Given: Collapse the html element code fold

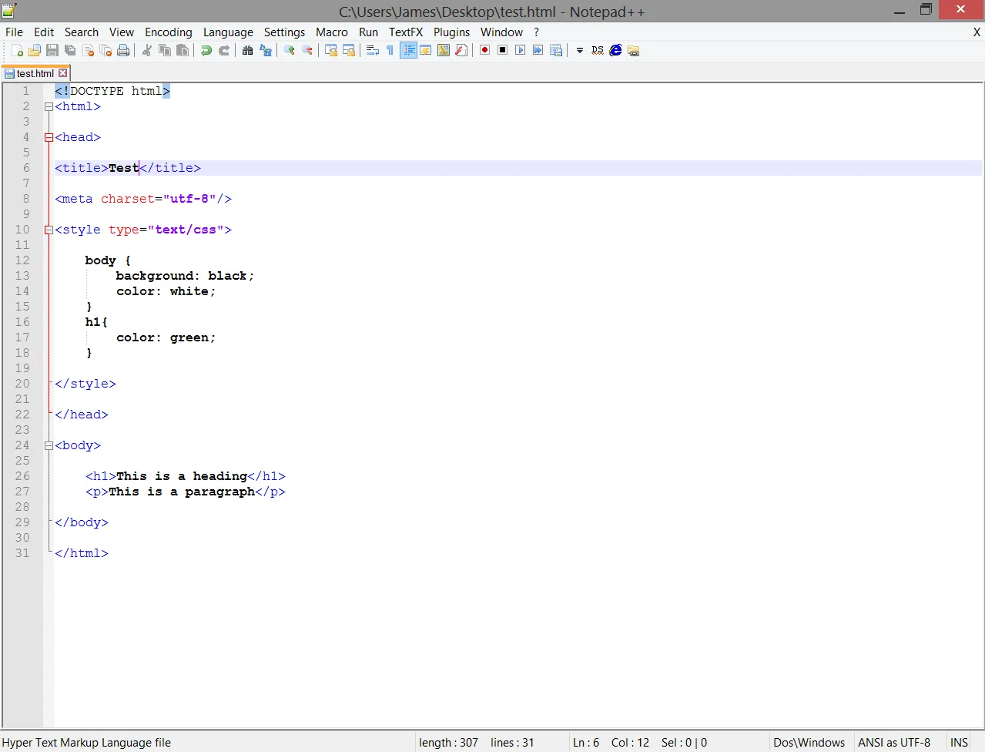Looking at the screenshot, I should click(x=49, y=106).
